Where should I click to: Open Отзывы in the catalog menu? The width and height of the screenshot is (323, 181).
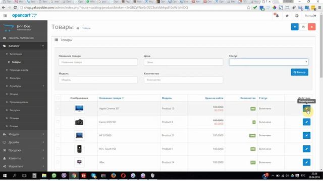(x=24, y=118)
